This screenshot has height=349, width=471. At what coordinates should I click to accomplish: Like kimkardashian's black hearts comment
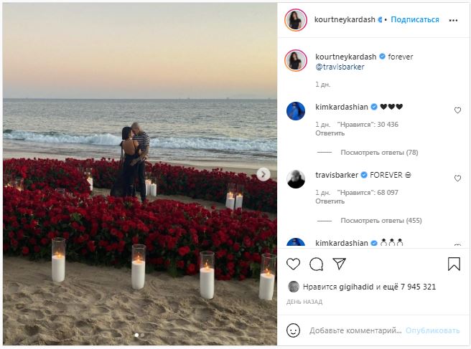coord(457,110)
